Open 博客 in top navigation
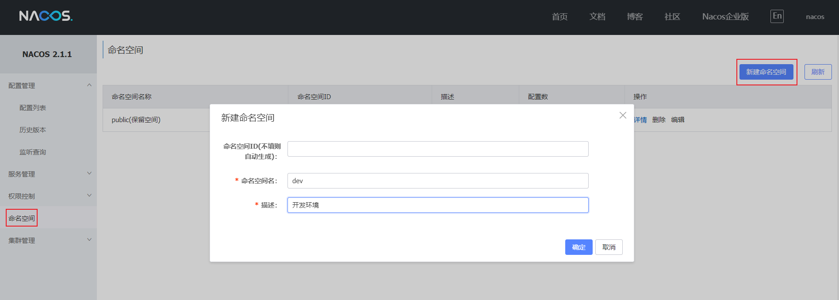The width and height of the screenshot is (839, 300). pos(635,16)
